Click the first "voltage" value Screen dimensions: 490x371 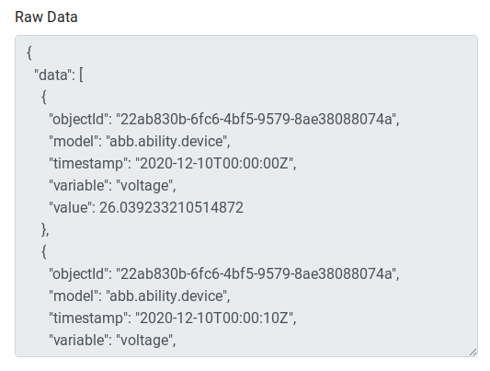[x=146, y=186]
